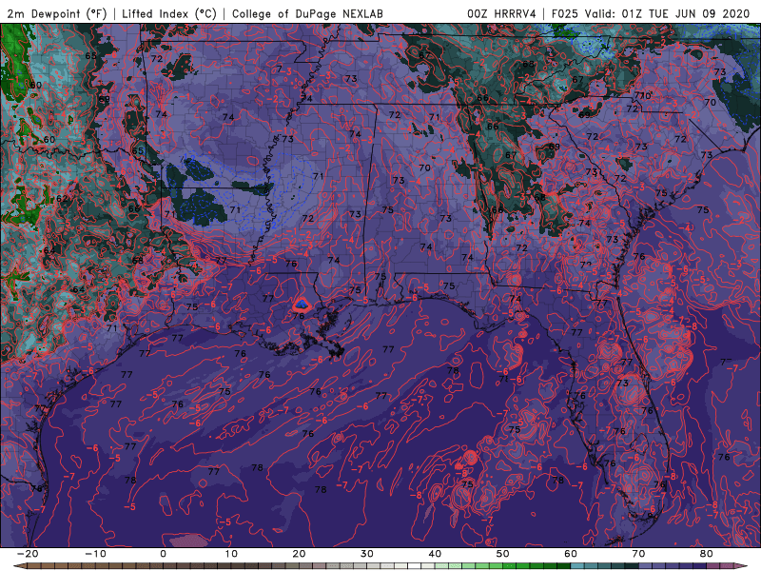761x571 pixels.
Task: Click the "00Z HRRRV4" model run label
Action: [x=501, y=13]
